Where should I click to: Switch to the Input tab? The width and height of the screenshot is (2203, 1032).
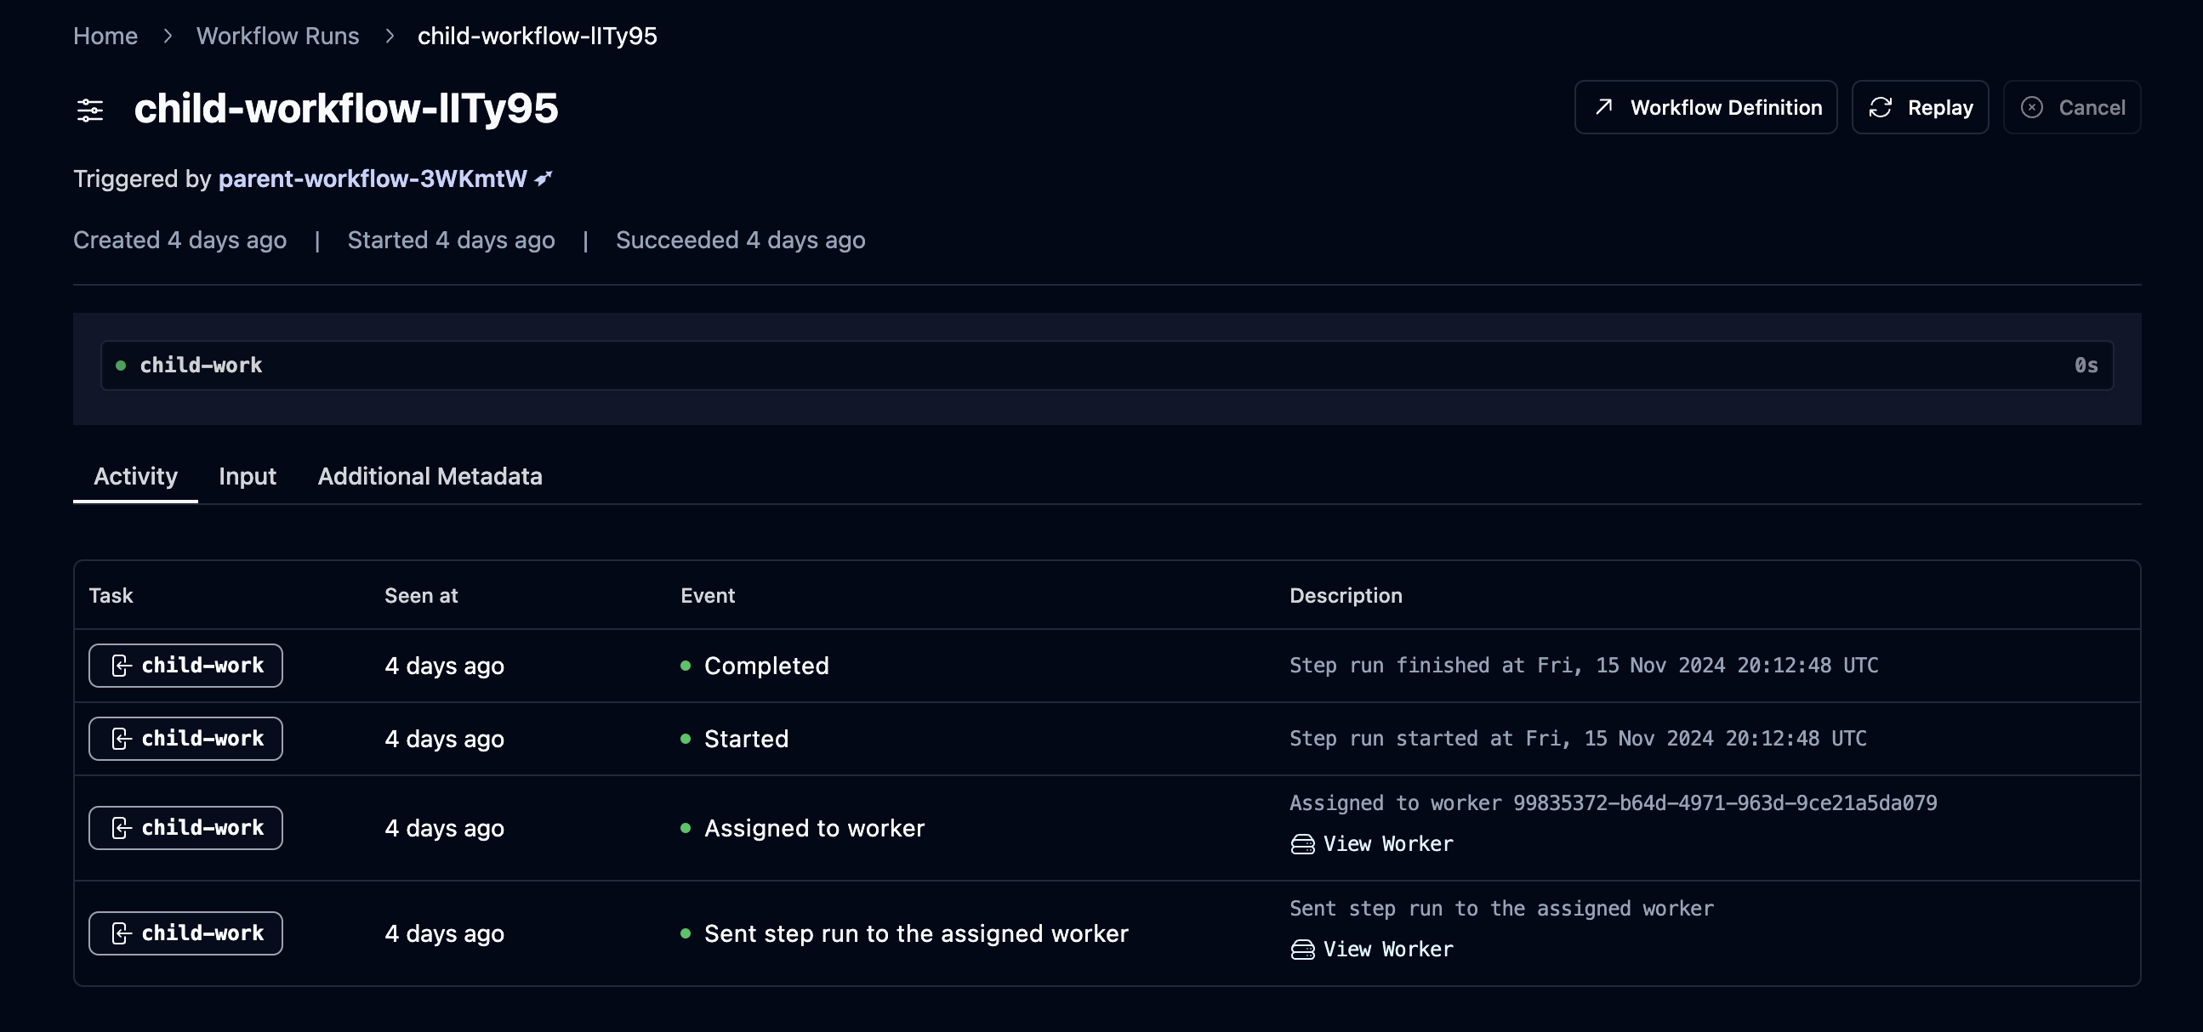click(x=248, y=476)
